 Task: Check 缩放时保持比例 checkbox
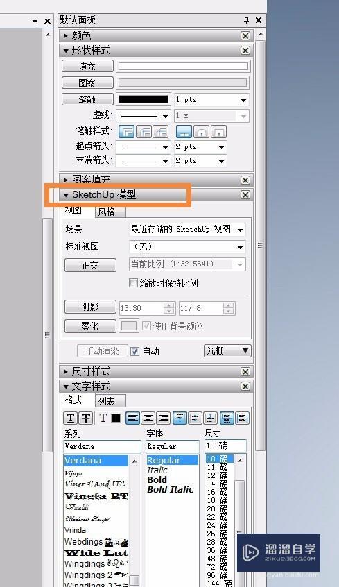(133, 282)
